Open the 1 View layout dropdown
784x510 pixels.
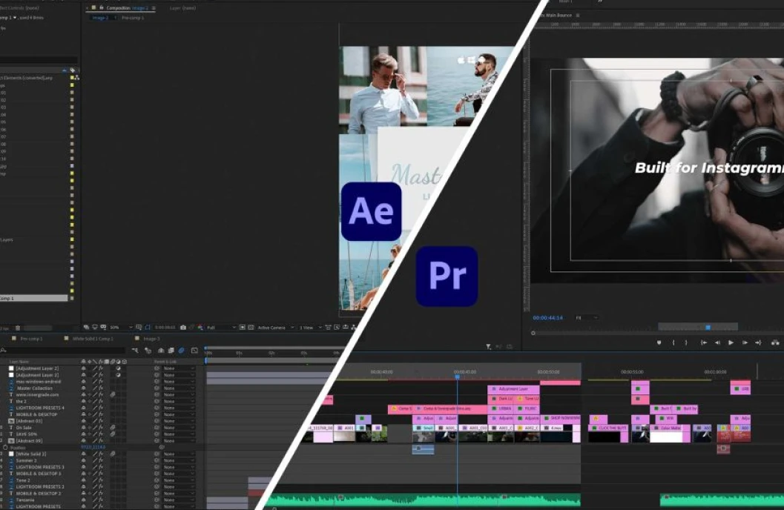(310, 328)
